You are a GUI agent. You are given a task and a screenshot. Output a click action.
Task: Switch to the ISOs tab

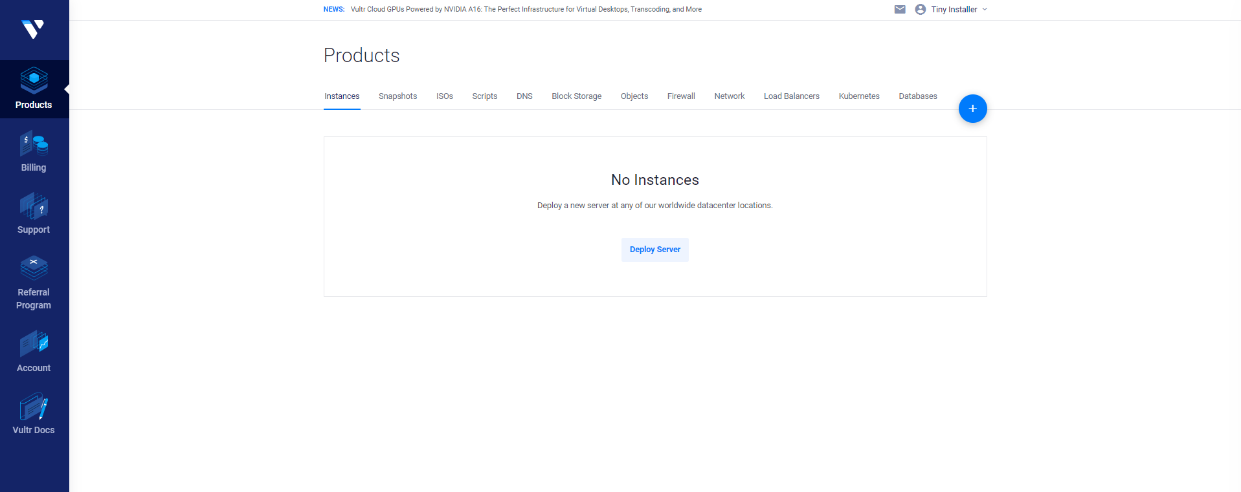[445, 96]
